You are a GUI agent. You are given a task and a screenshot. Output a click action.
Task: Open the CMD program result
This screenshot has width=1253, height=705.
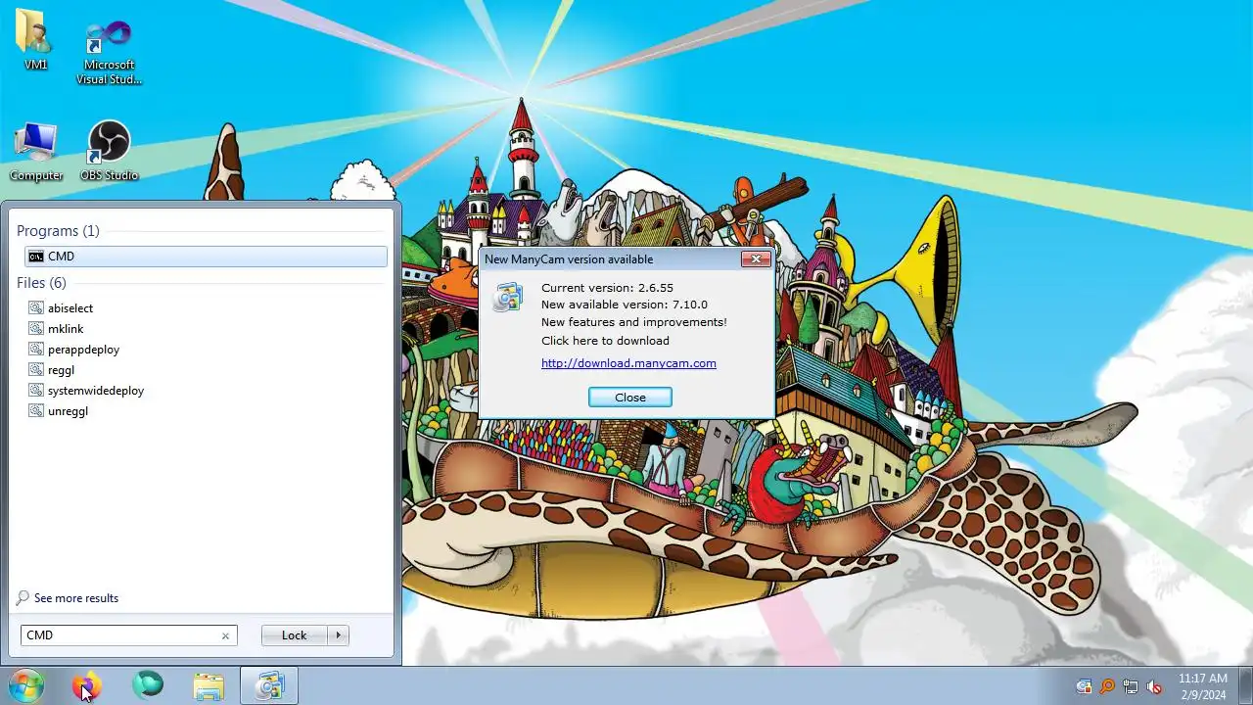(x=206, y=257)
